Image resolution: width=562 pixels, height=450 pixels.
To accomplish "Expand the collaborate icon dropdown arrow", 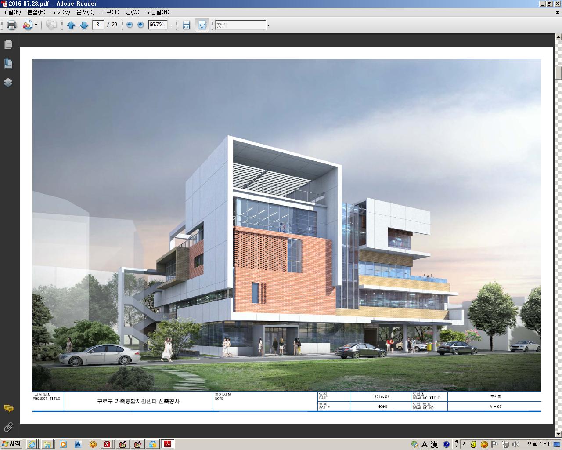I will click(36, 25).
